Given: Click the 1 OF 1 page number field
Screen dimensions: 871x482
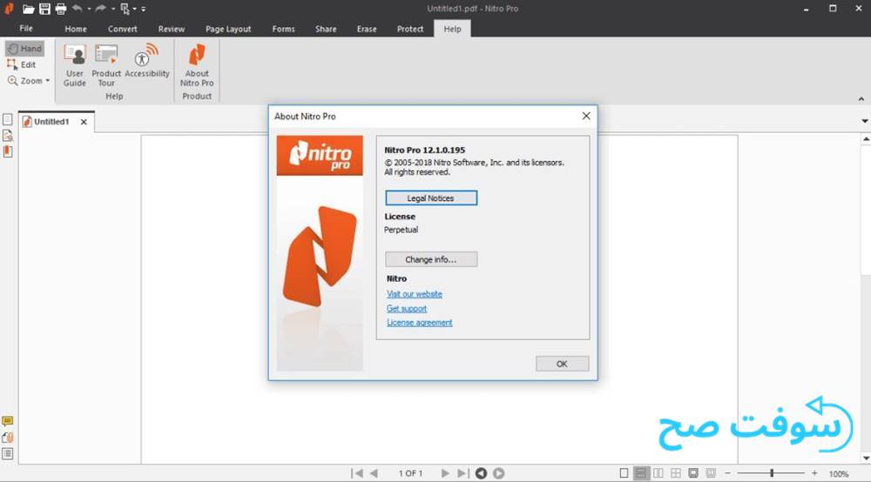Looking at the screenshot, I should click(410, 473).
